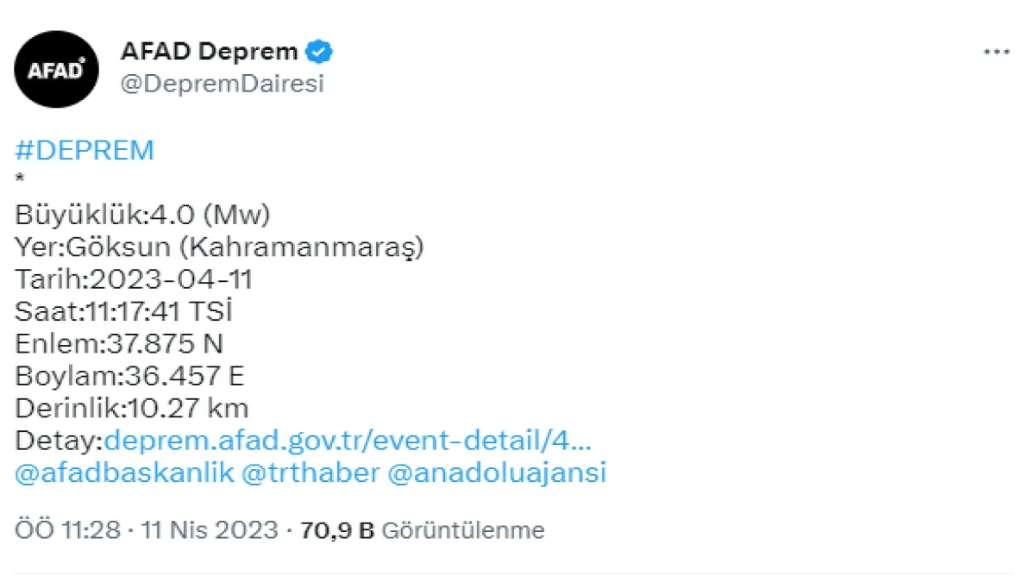Select the @anadoluajansi mention
The image size is (1035, 582).
(498, 472)
